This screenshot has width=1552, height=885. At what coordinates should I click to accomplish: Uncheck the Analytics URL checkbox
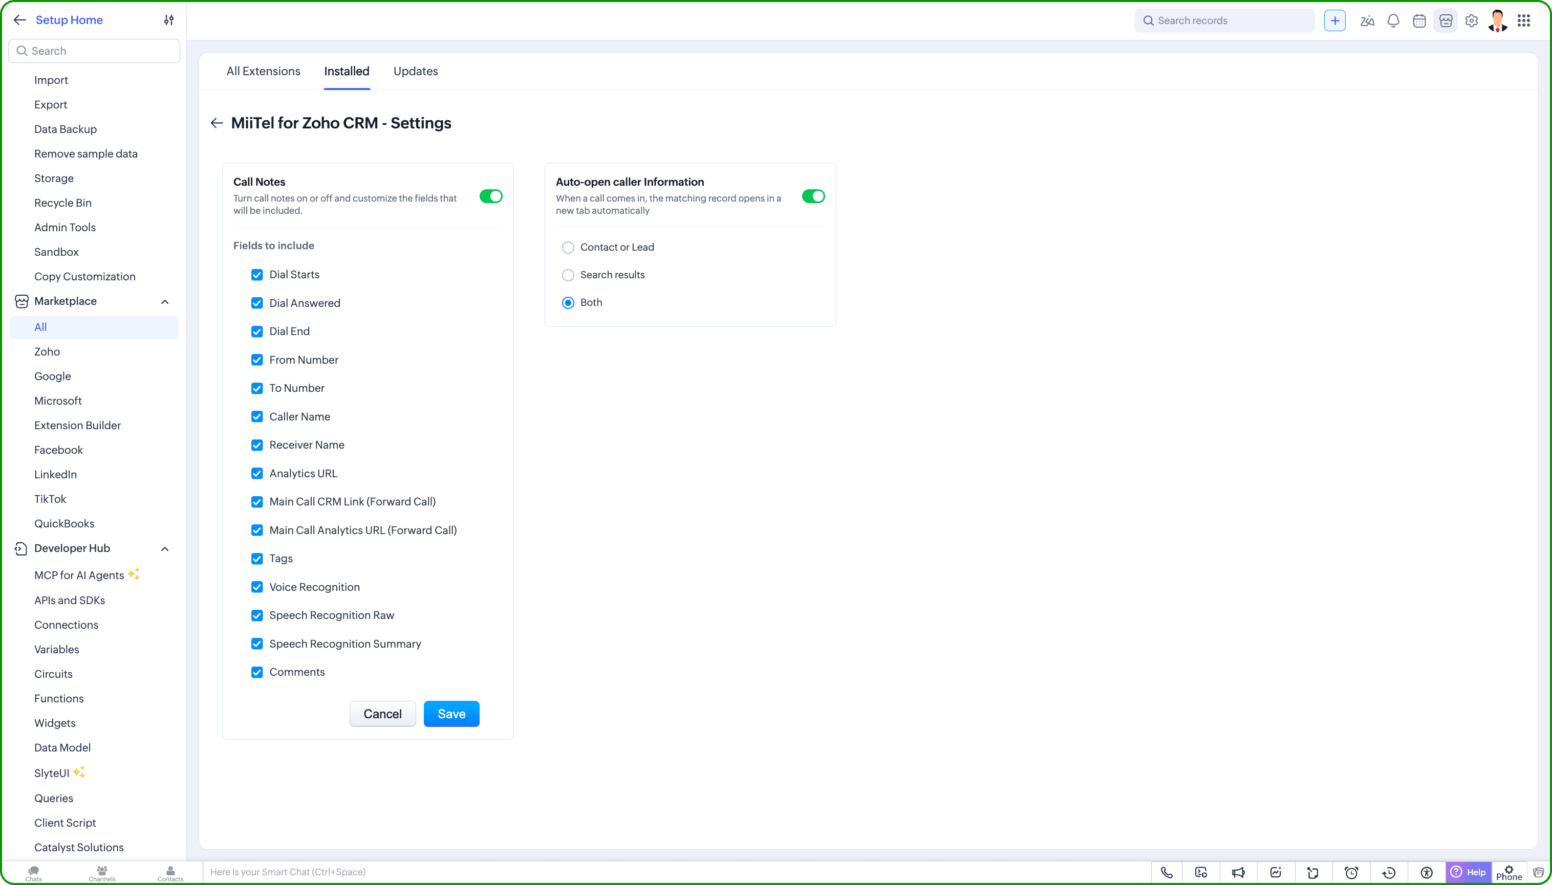pos(257,474)
